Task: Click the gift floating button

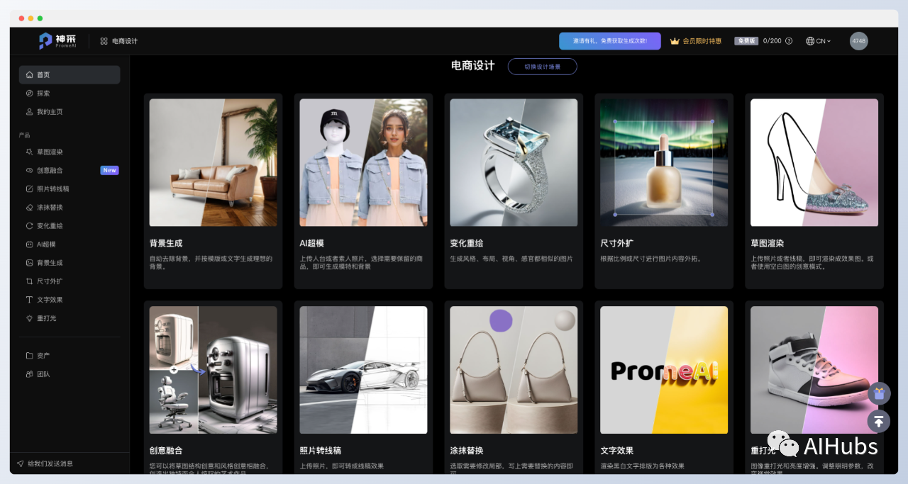Action: point(879,393)
